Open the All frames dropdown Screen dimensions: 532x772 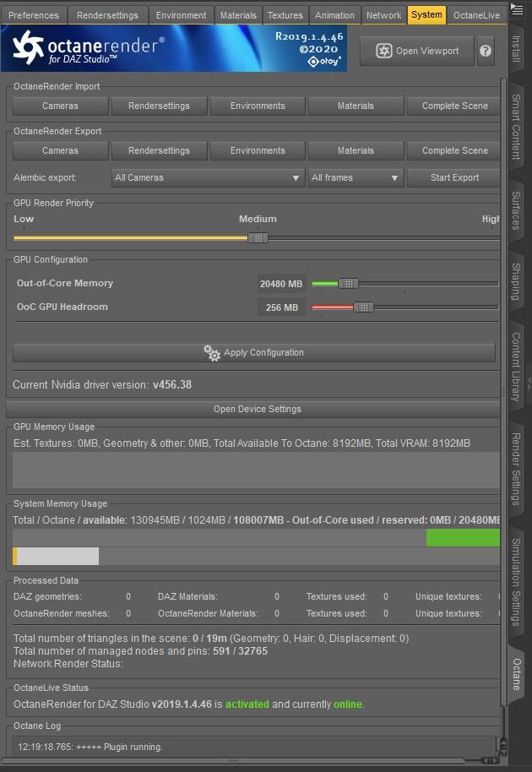pyautogui.click(x=356, y=177)
